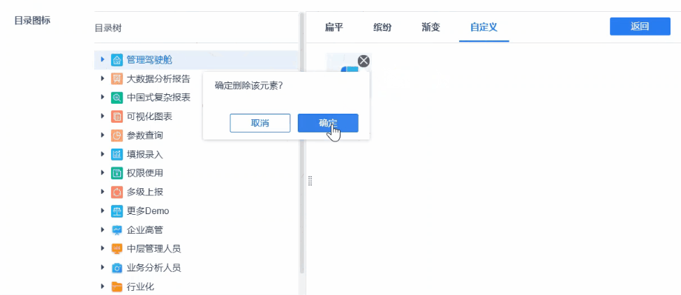This screenshot has height=295, width=681.
Task: Switch to the 扁平 tab
Action: click(334, 27)
